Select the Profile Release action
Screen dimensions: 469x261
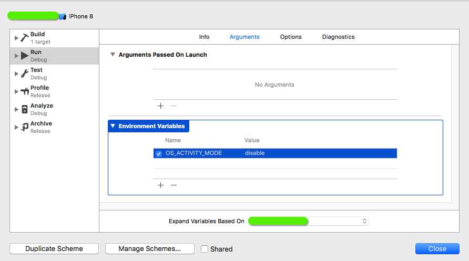point(55,91)
